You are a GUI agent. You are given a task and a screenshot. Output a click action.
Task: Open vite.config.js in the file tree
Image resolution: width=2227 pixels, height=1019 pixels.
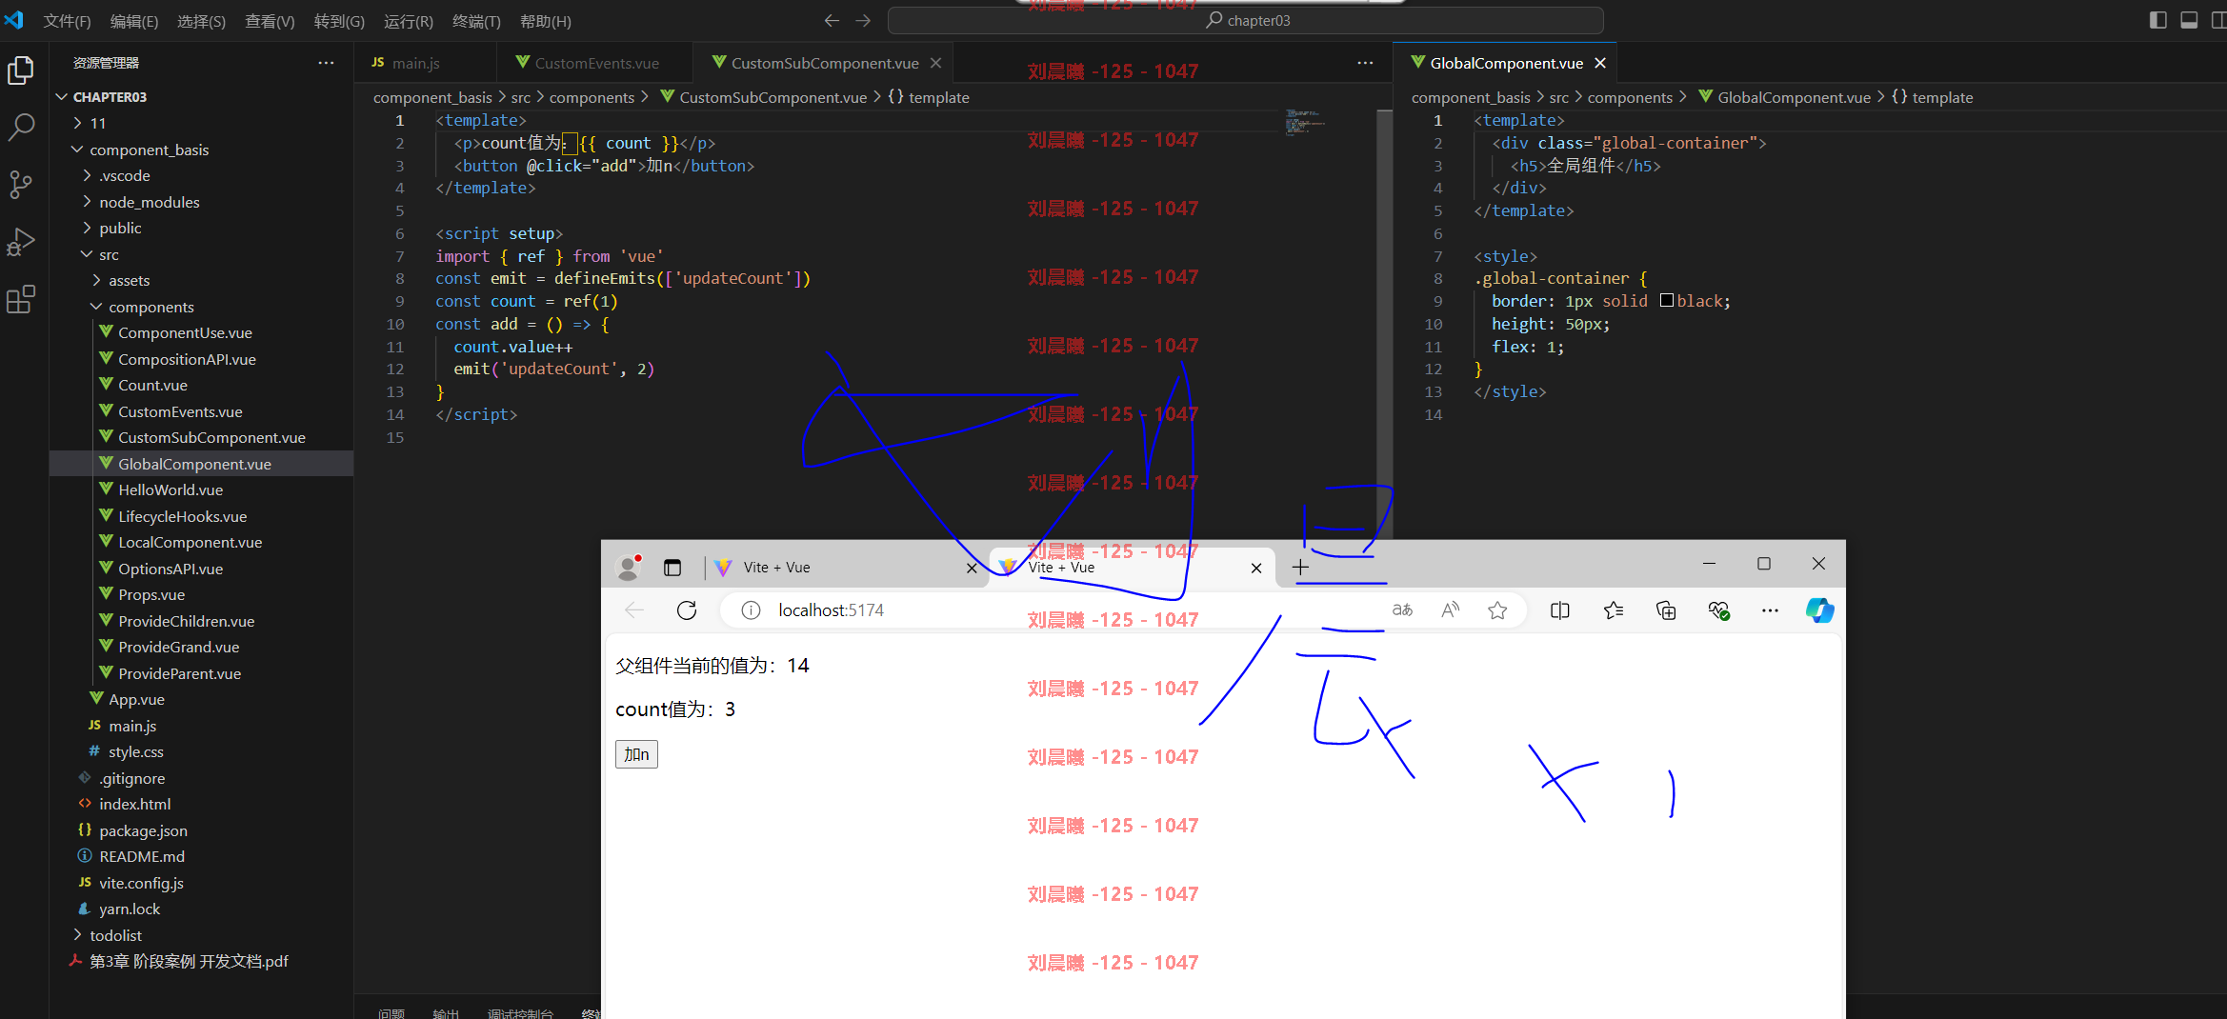(x=141, y=883)
